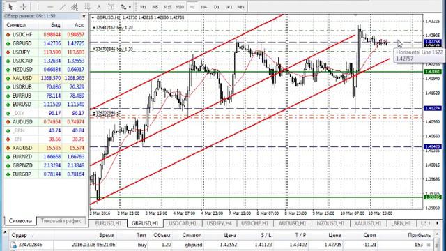Choose the Horizontal Line drawing tool

tap(50, 6)
